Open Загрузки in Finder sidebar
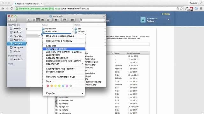This screenshot has height=114, width=204. (x=16, y=47)
